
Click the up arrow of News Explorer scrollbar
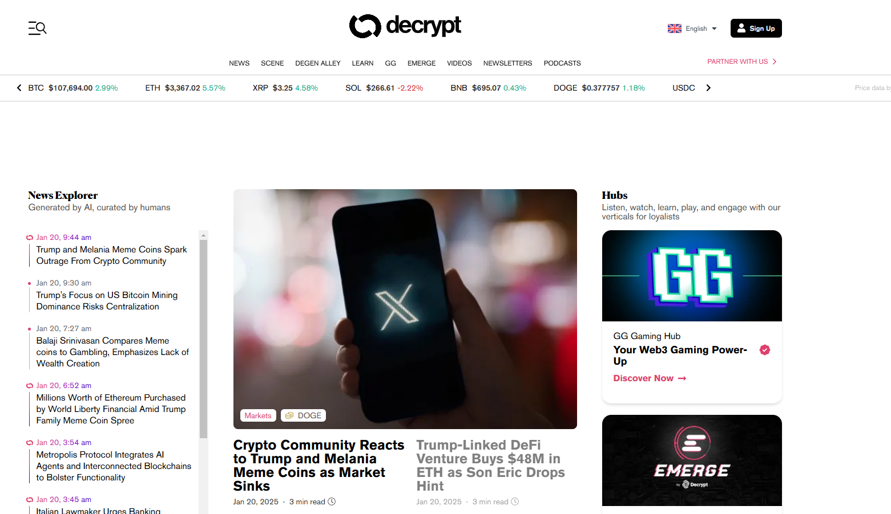tap(203, 235)
